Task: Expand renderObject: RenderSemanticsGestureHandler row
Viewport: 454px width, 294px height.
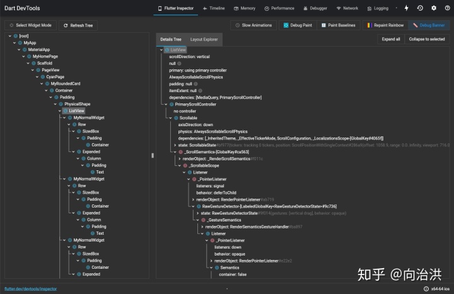Action: pos(202,226)
